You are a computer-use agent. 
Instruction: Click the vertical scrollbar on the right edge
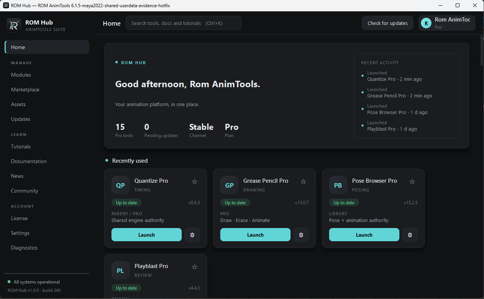[482, 51]
